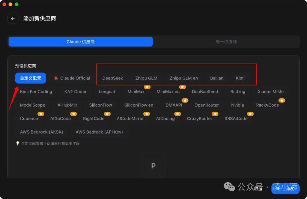
Task: Click the large P avatar placeholder
Action: tap(153, 166)
